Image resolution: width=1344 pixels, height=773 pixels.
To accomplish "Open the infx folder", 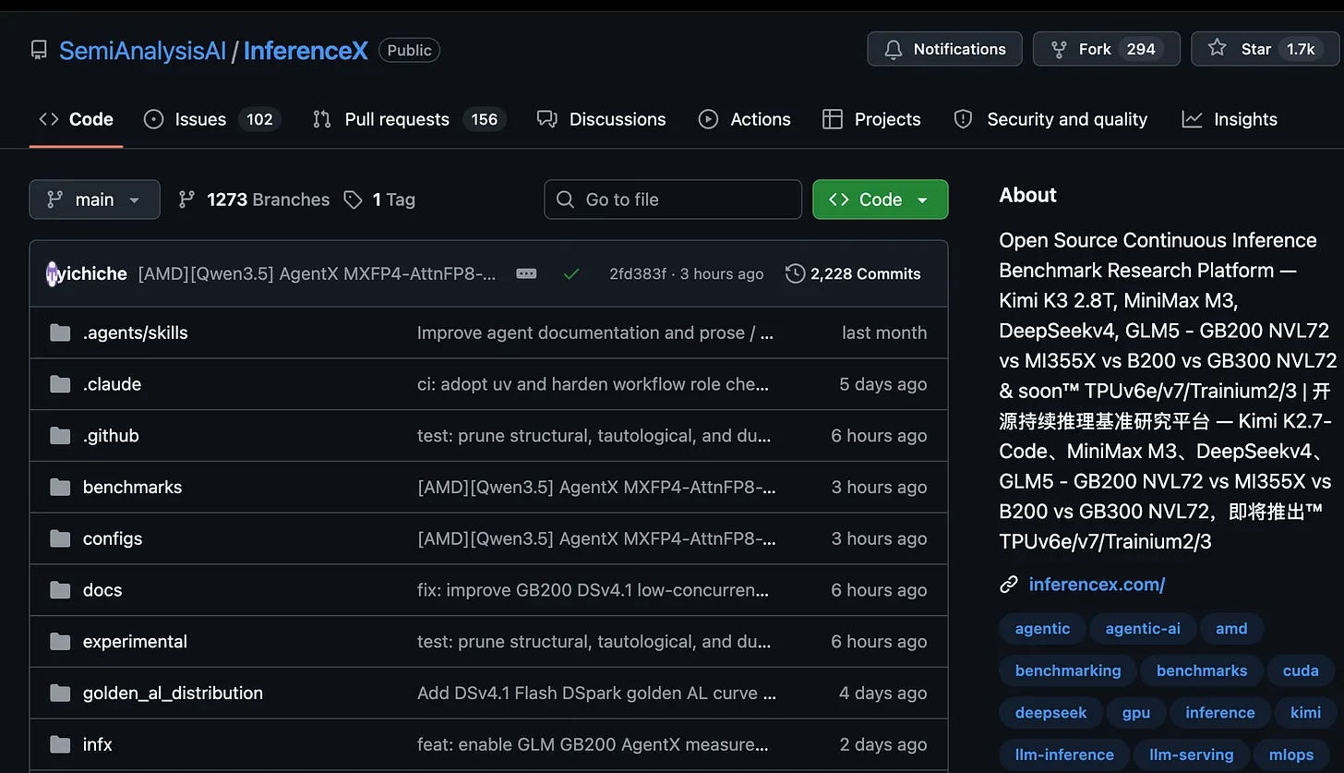I will click(x=97, y=744).
